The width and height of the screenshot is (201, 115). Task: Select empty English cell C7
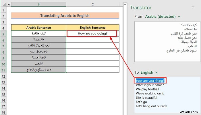[x=92, y=45]
